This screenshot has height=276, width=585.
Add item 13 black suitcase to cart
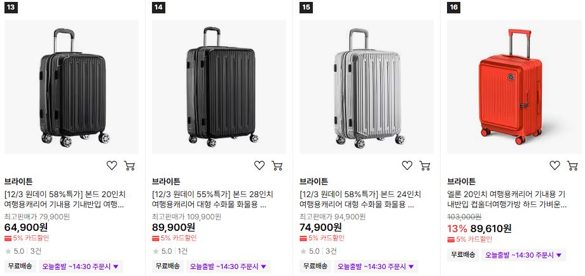pos(130,165)
